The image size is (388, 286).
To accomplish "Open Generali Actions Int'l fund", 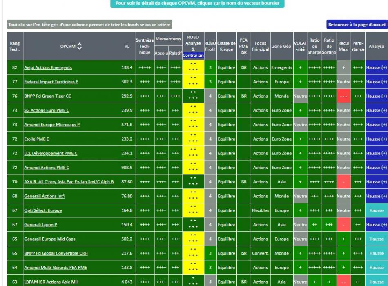I will click(x=45, y=196).
